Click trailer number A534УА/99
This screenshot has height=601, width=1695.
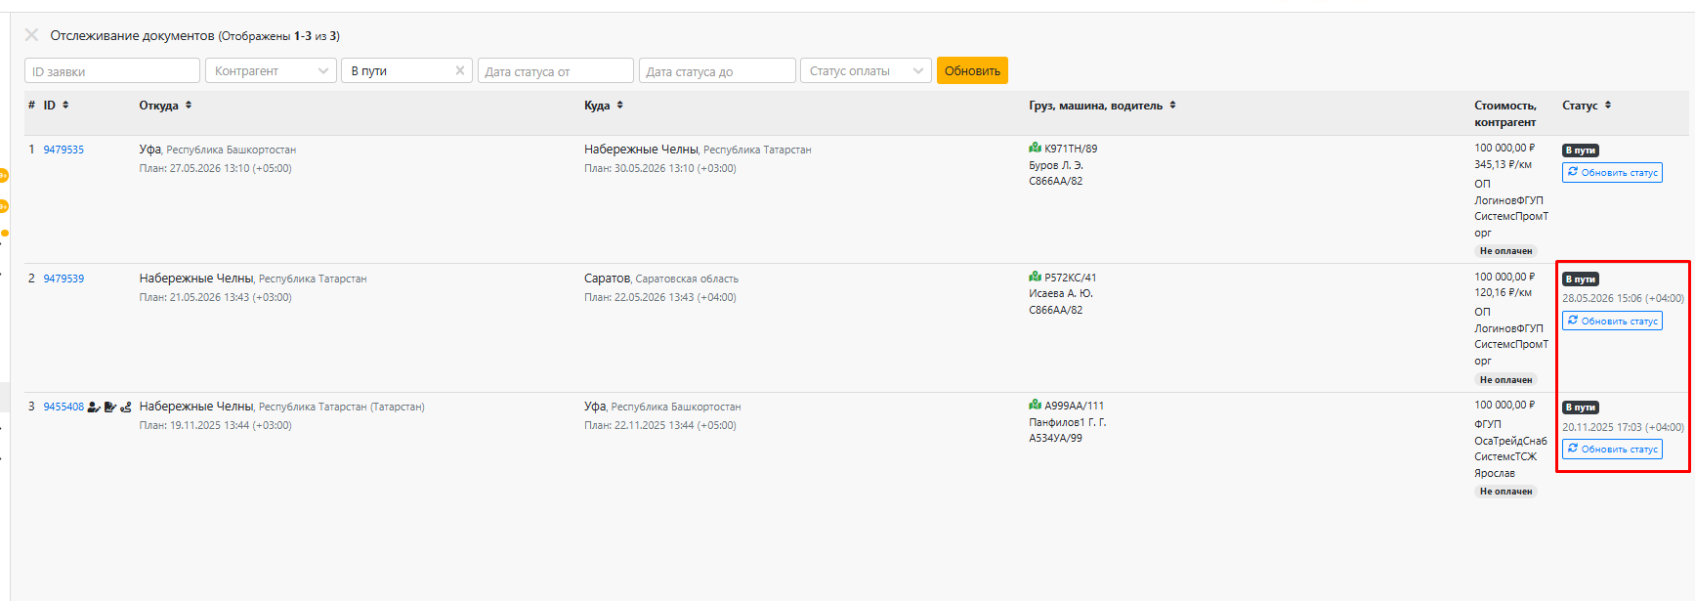click(1055, 438)
